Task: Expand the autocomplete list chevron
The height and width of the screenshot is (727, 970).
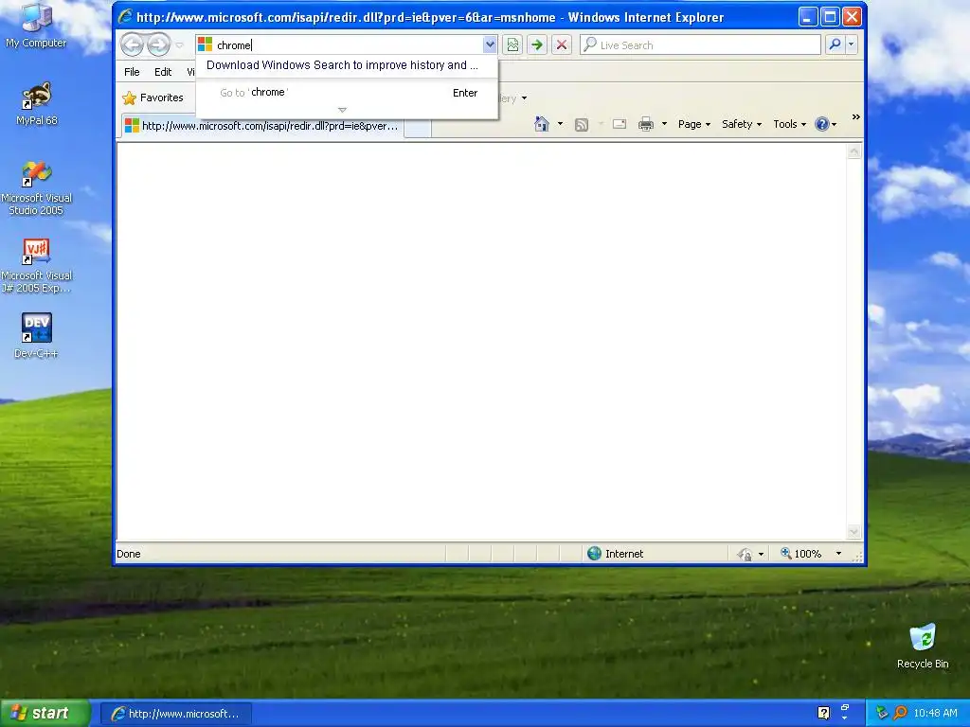Action: [x=342, y=110]
